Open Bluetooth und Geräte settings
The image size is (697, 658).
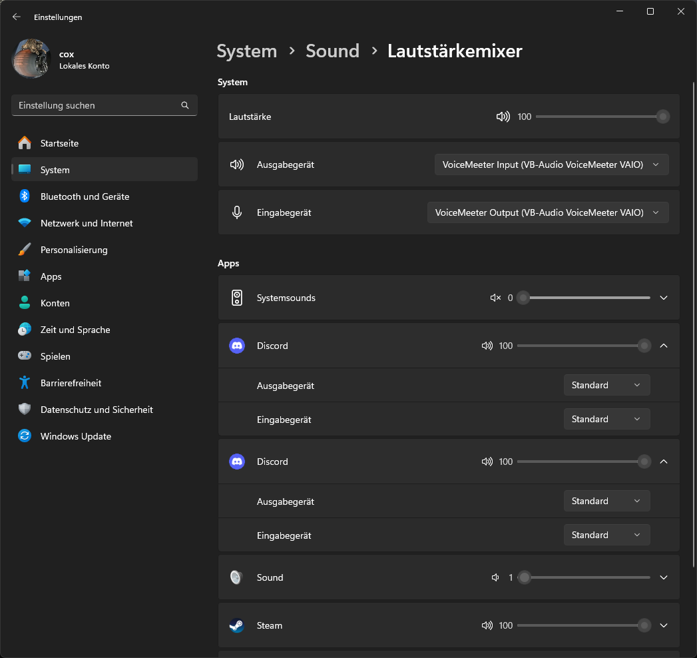click(85, 196)
